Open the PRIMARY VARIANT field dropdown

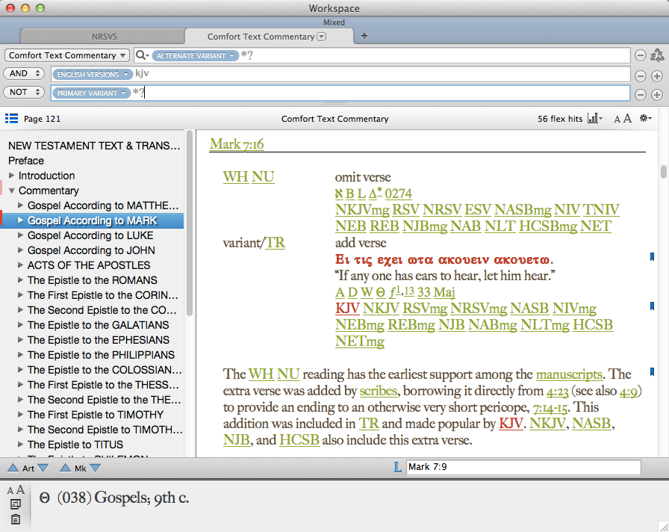click(x=91, y=93)
